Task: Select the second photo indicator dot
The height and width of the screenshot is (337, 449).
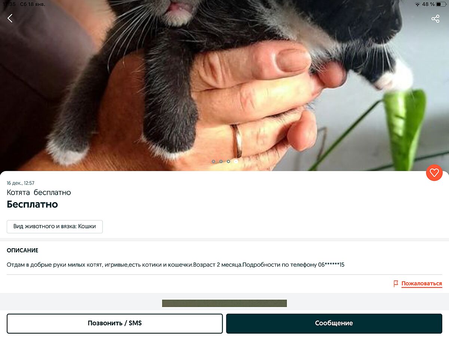Action: pyautogui.click(x=221, y=161)
